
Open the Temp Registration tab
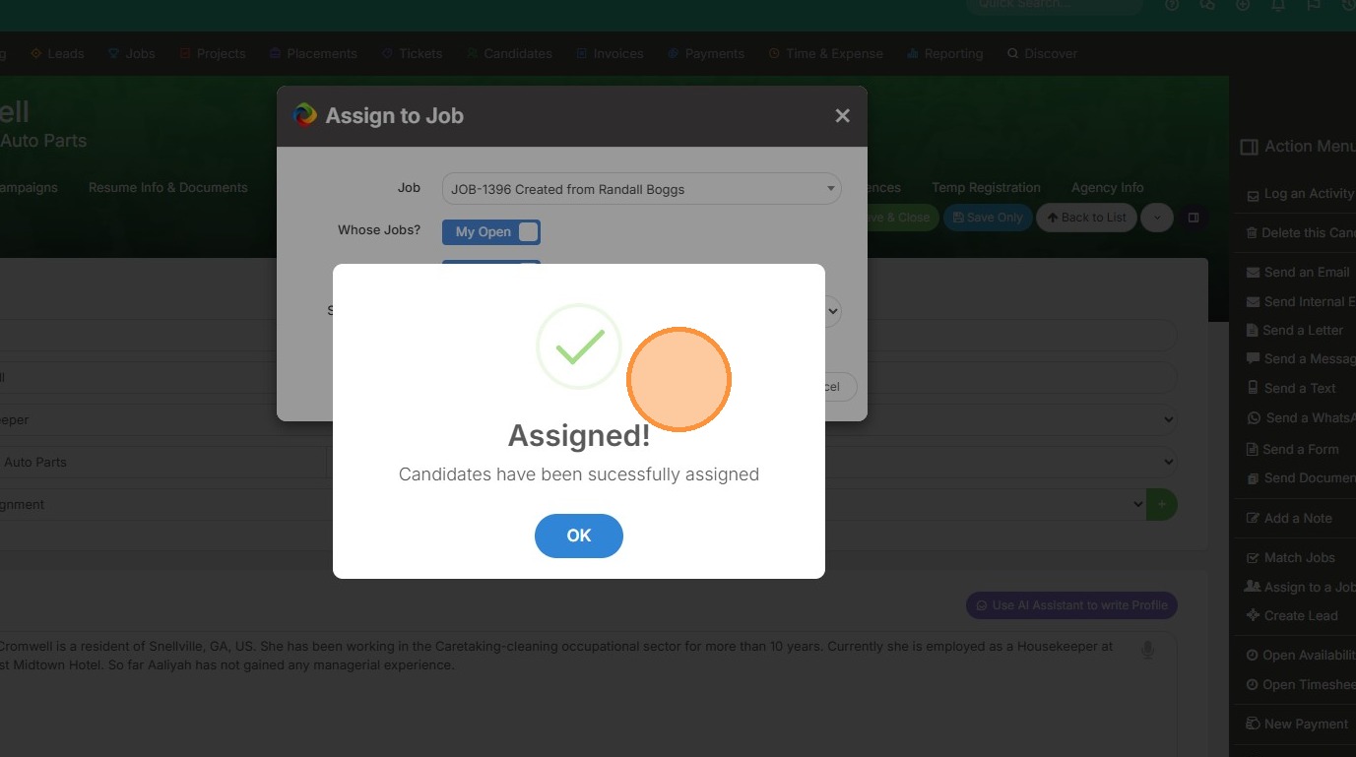(x=986, y=187)
